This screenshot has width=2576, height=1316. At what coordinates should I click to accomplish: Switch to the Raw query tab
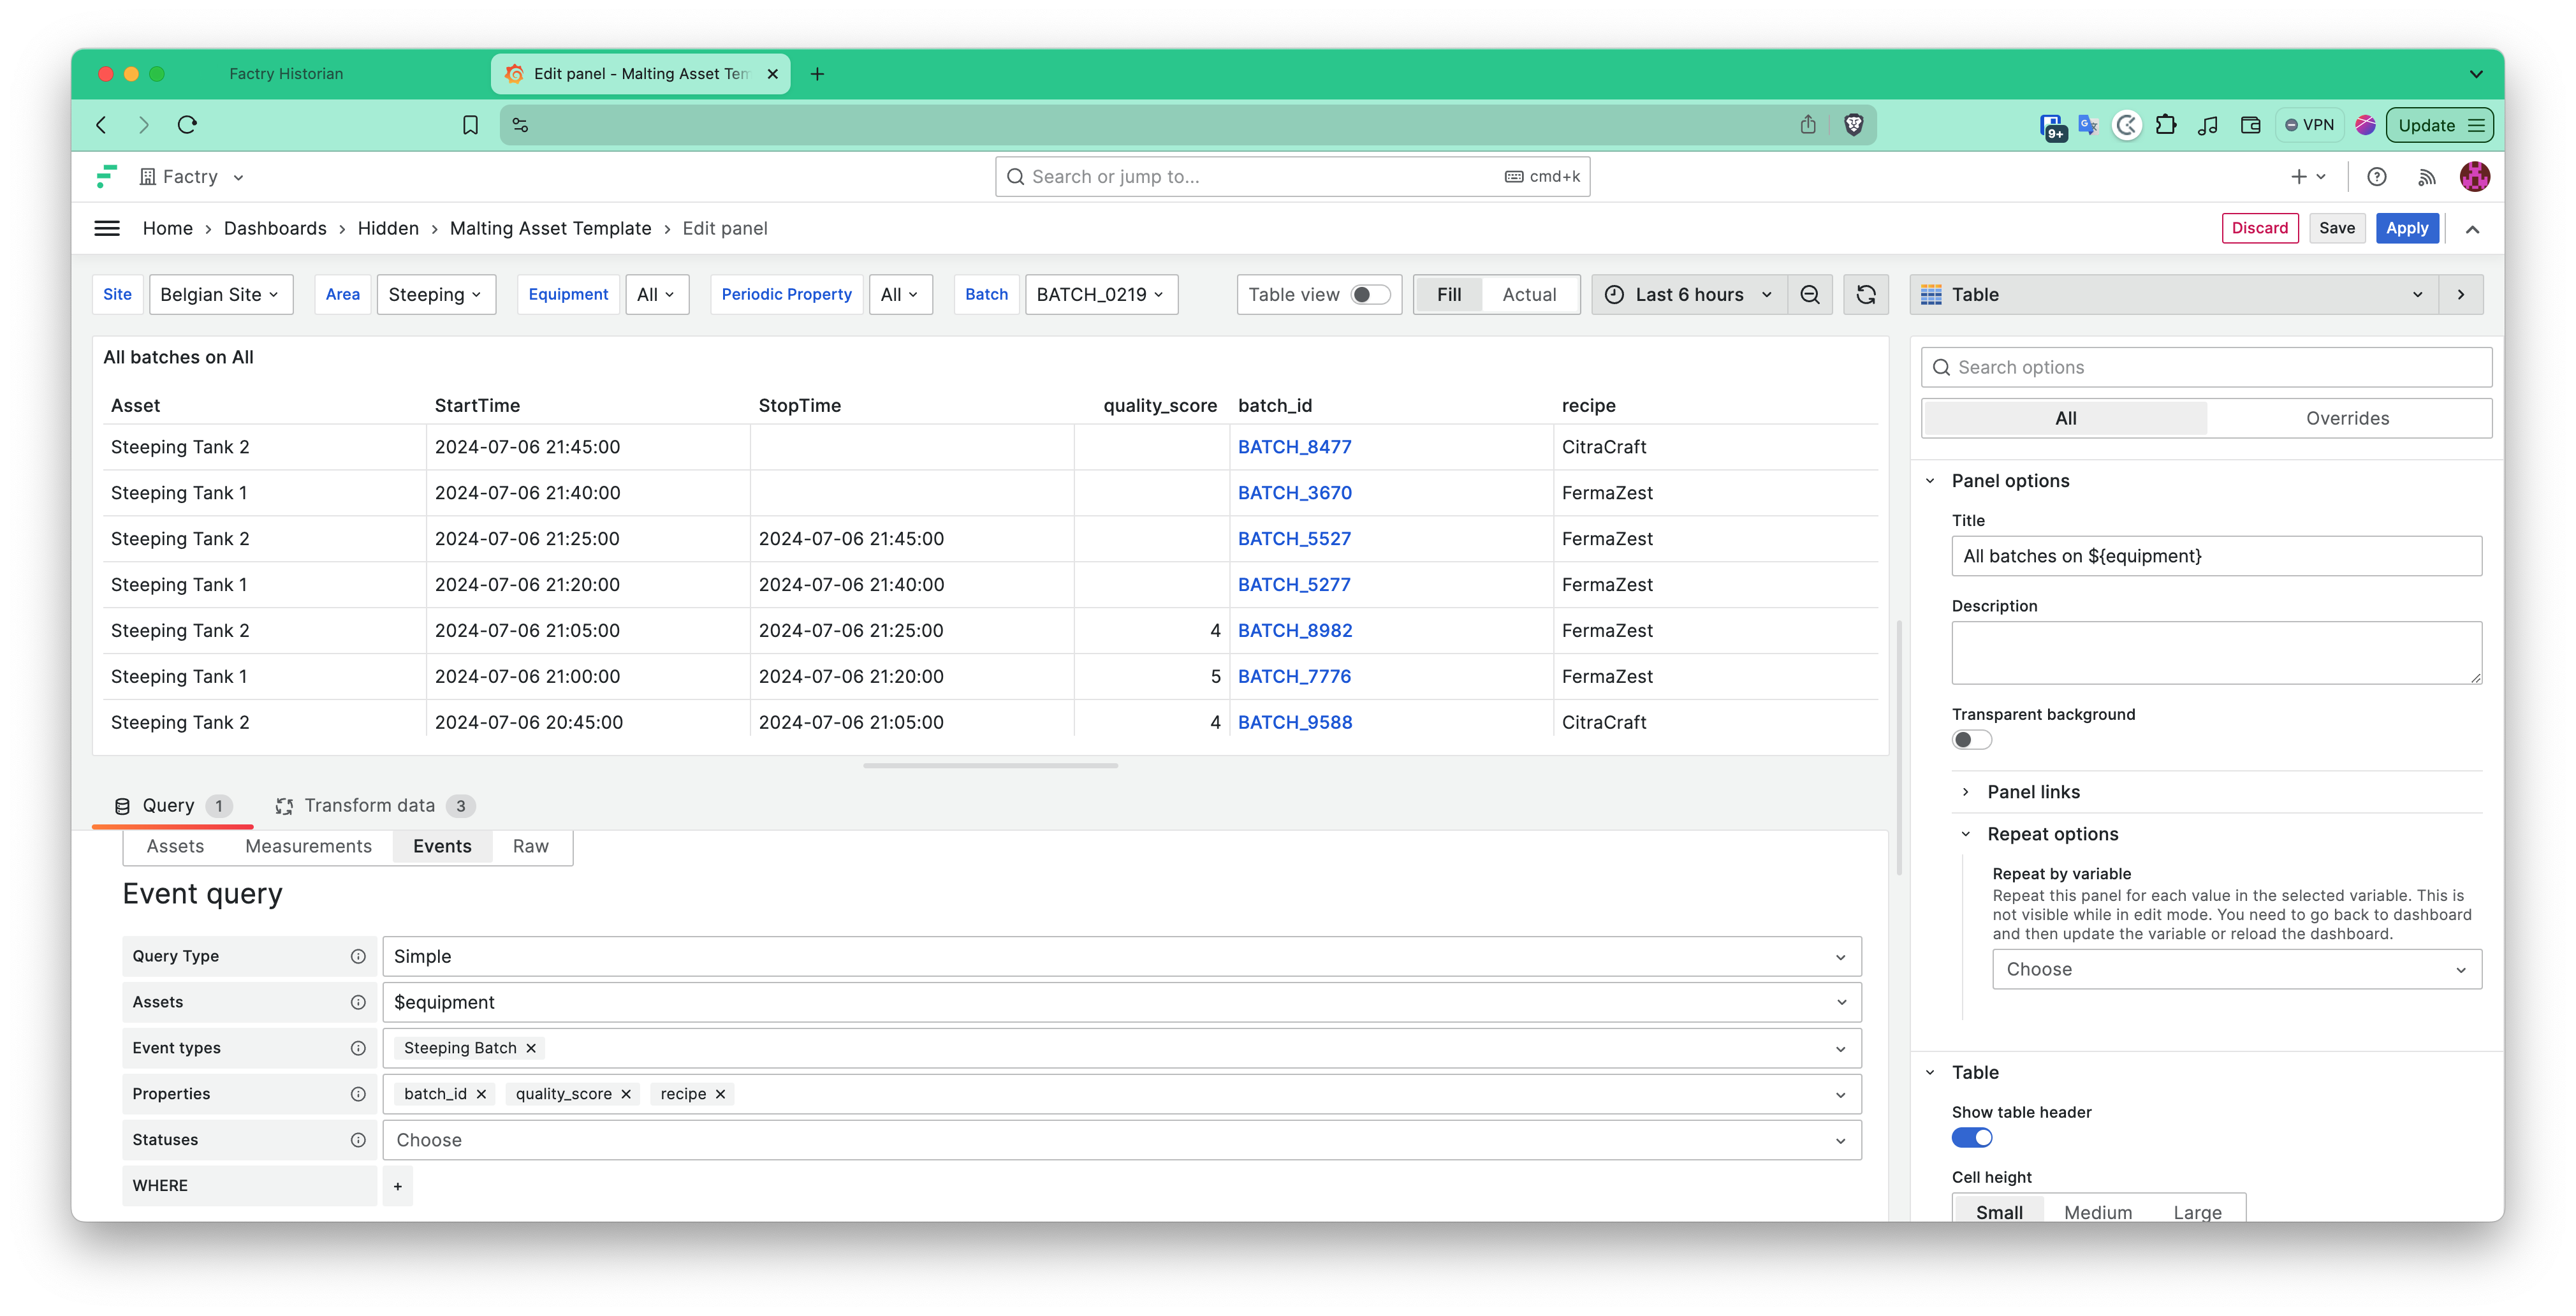[531, 846]
